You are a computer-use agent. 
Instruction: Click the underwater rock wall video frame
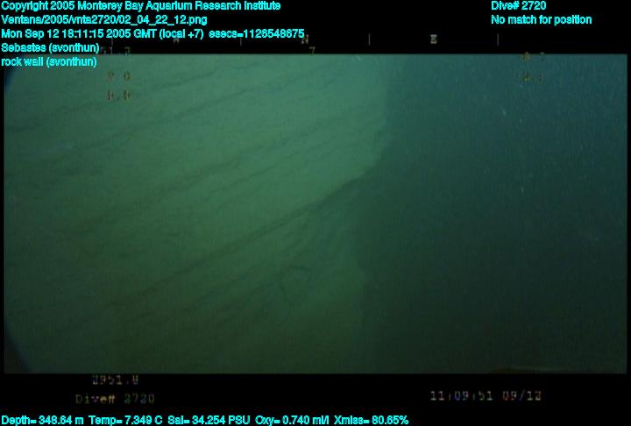click(x=315, y=213)
